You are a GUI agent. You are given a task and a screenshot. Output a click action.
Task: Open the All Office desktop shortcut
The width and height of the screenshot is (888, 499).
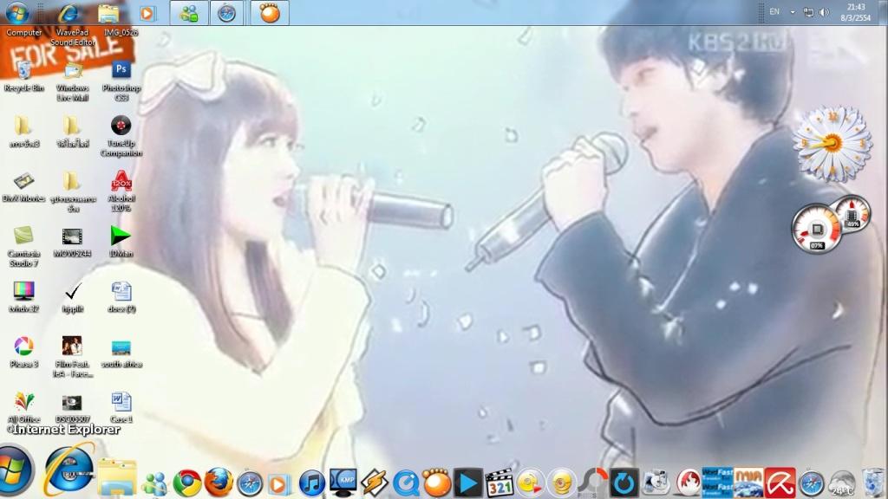[23, 407]
